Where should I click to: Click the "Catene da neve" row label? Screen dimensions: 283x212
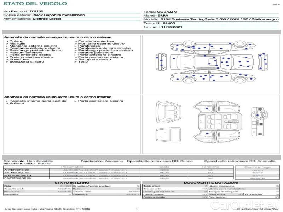pos(154,194)
